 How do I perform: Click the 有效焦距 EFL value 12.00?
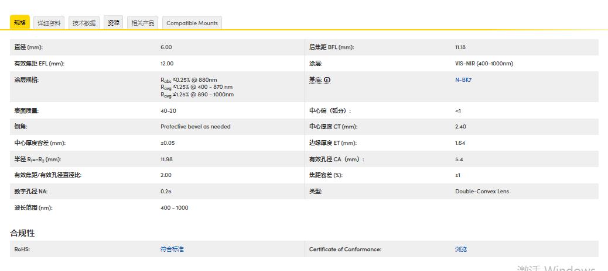pos(167,64)
